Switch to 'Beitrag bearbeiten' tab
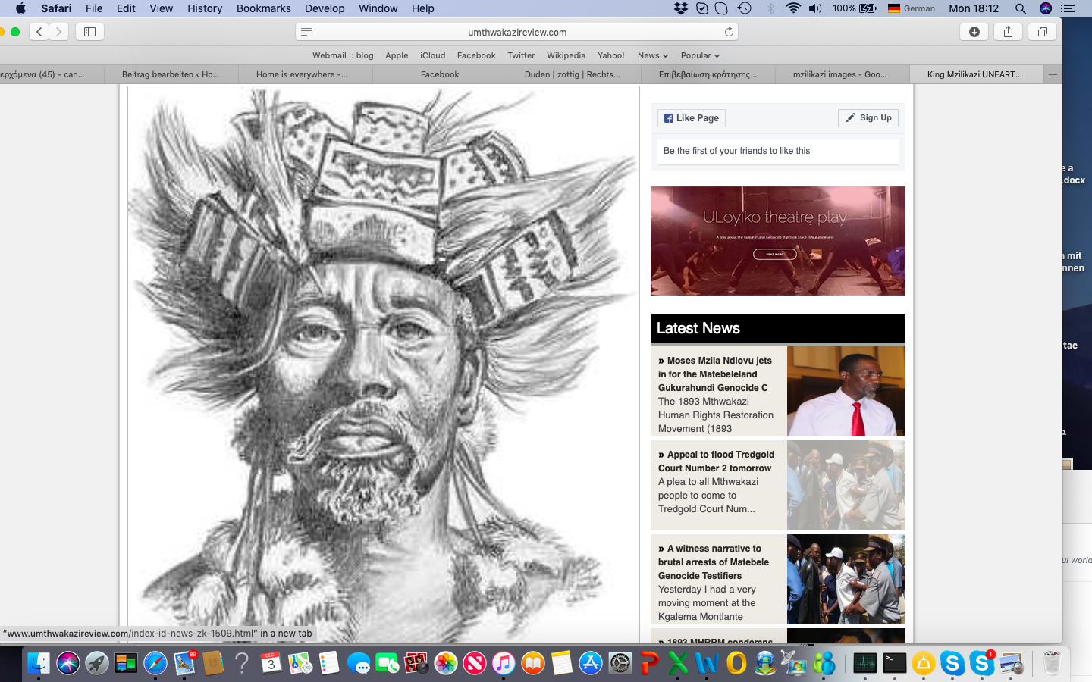The image size is (1092, 682). tap(171, 74)
